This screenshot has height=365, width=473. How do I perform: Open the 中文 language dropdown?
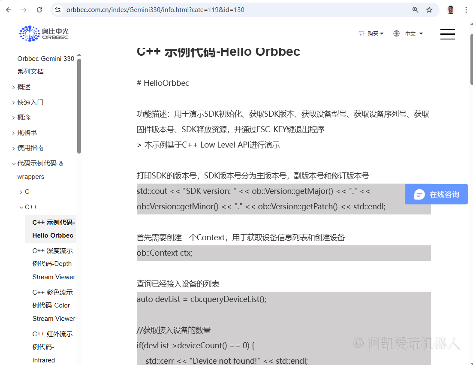point(414,33)
